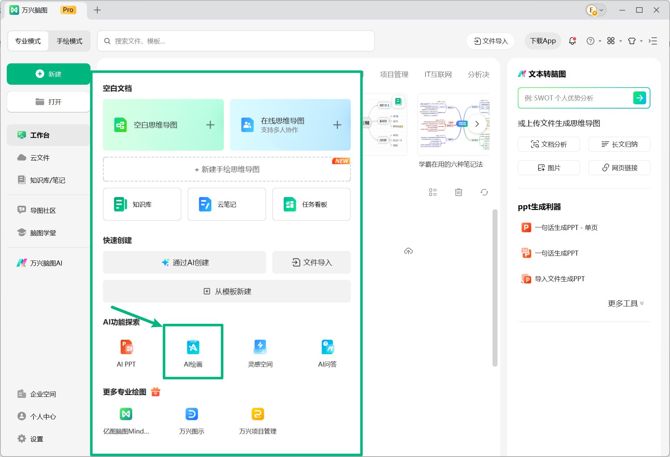
Task: Select the IT互联网 template tab
Action: (x=438, y=74)
